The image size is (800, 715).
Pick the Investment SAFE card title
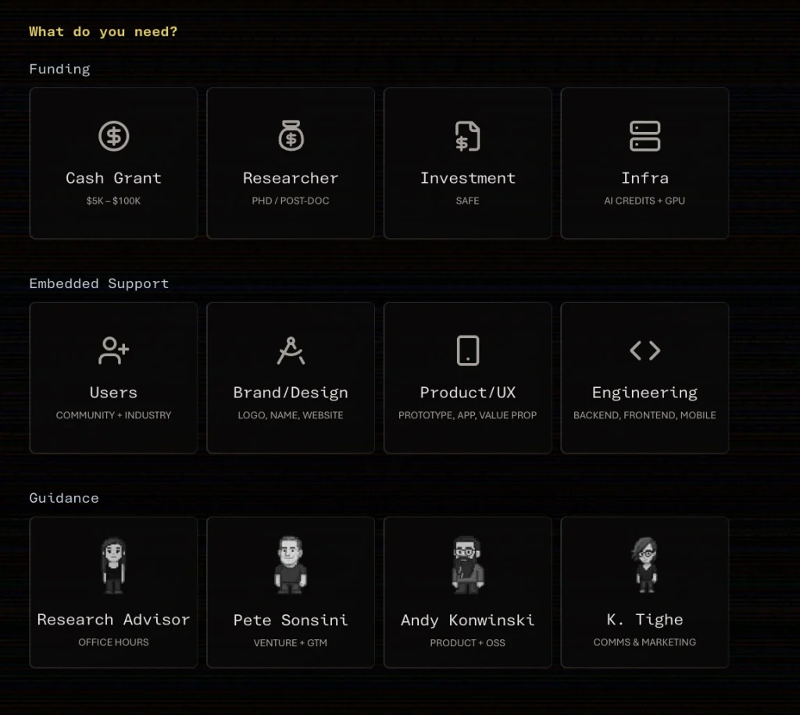click(467, 178)
